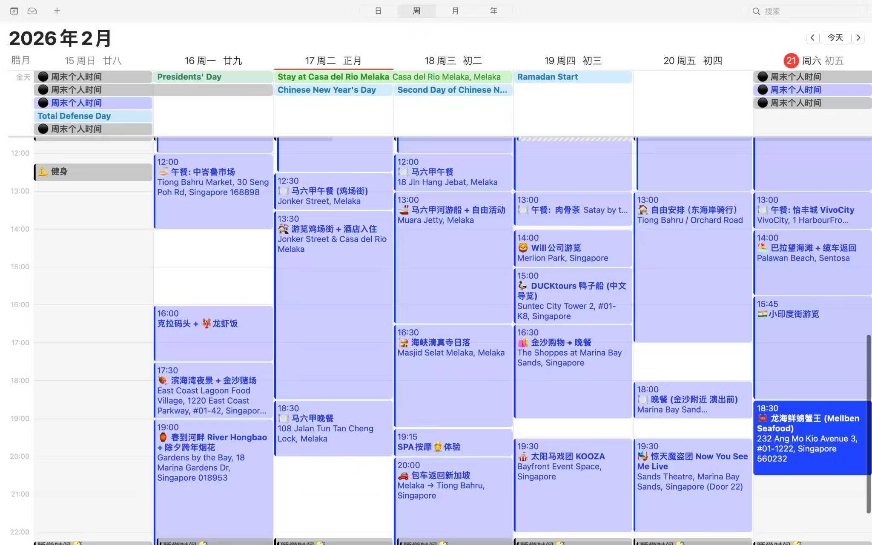Image resolution: width=872 pixels, height=545 pixels.
Task: Switch to Month view tab (月)
Action: coord(455,11)
